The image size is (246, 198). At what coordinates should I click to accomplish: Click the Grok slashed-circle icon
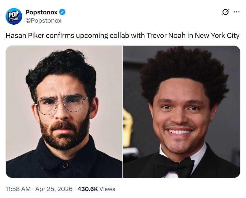click(x=226, y=12)
